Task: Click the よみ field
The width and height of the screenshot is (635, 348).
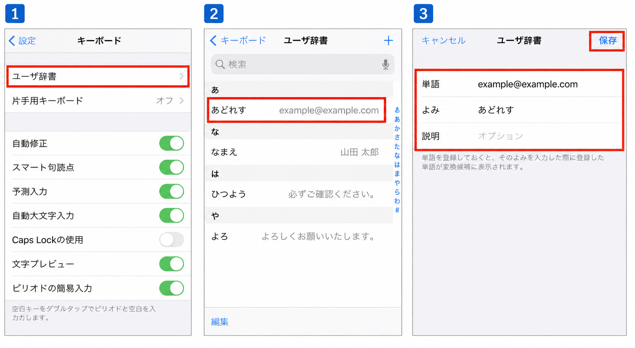Action: point(519,110)
